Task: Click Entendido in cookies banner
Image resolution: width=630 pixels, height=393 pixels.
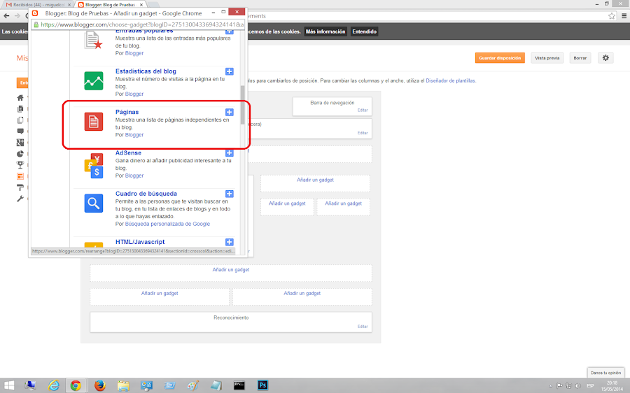Action: 365,31
